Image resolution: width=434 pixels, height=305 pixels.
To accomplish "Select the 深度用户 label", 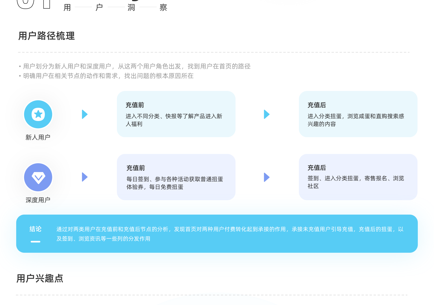I will pos(38,200).
